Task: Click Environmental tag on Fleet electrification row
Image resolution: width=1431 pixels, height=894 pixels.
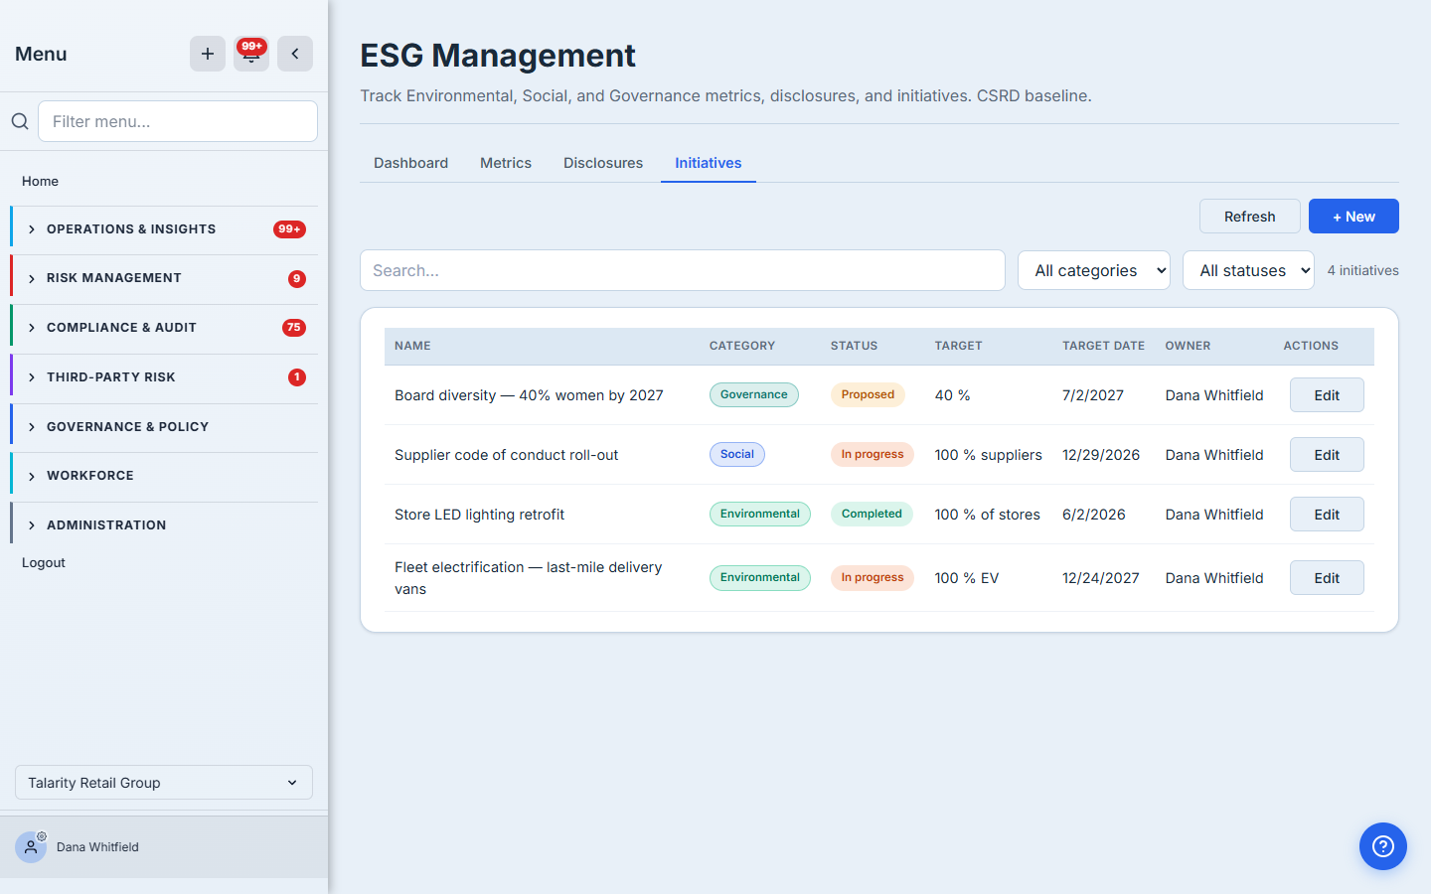Action: 760,578
